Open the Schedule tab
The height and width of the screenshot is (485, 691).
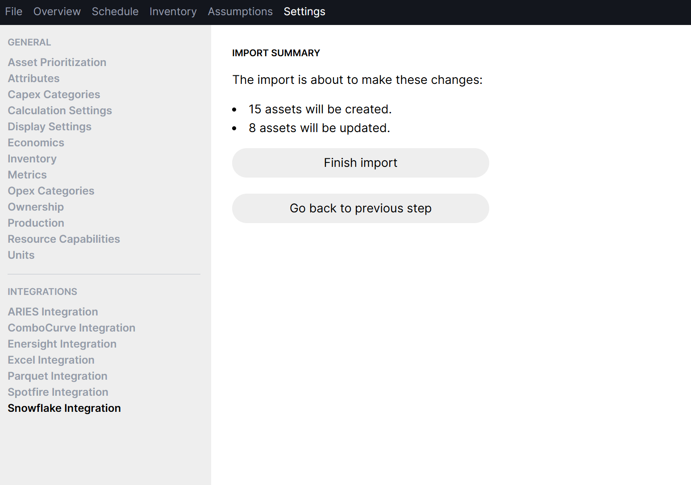click(x=115, y=12)
